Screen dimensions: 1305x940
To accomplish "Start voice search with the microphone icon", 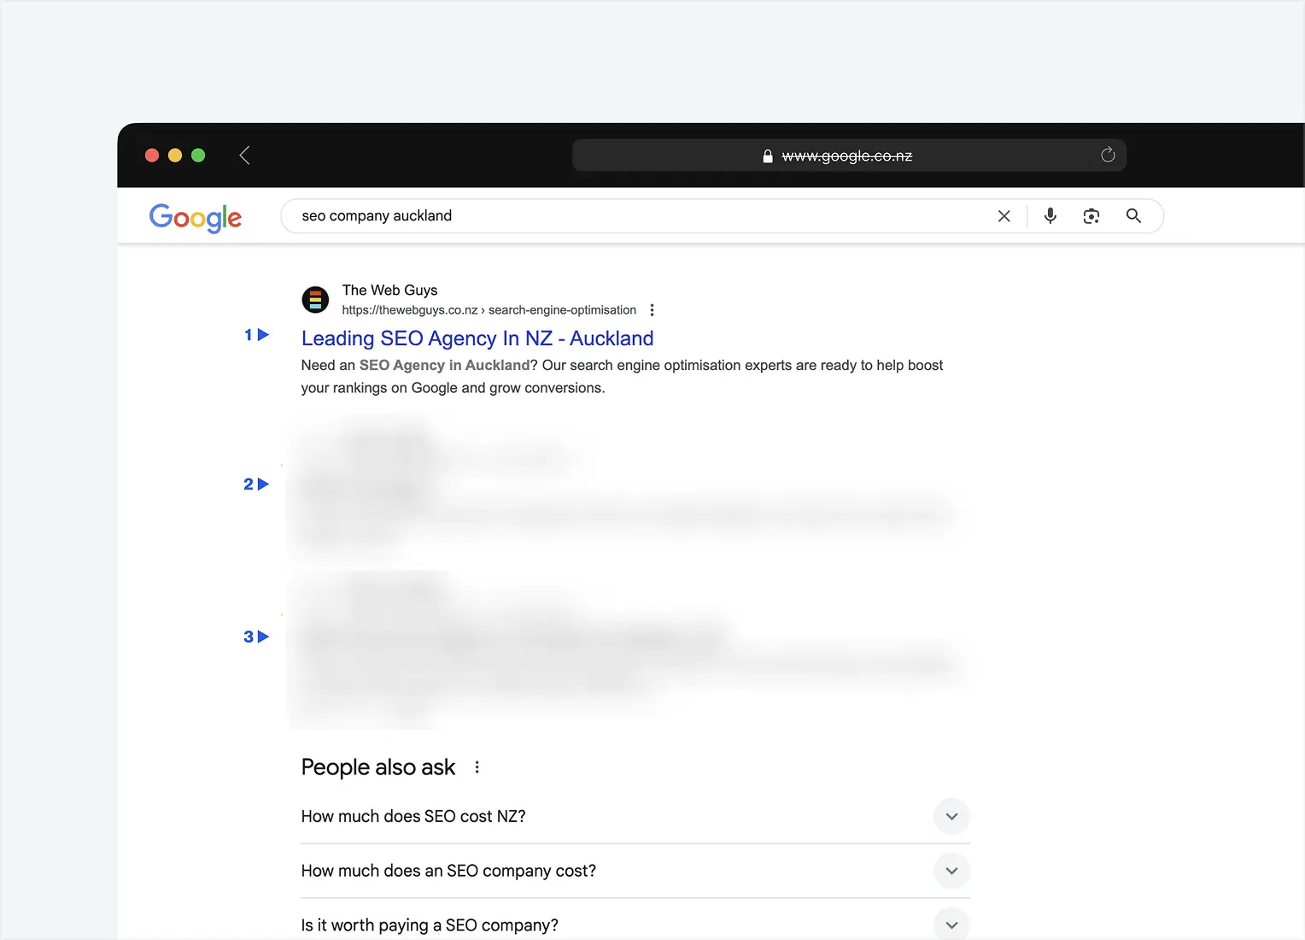I will tap(1050, 216).
